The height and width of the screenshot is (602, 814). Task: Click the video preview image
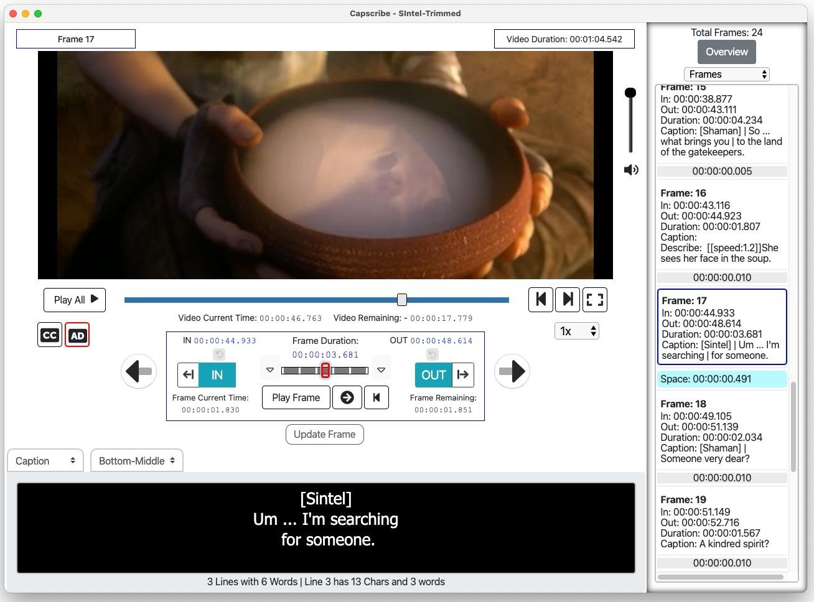pyautogui.click(x=325, y=165)
